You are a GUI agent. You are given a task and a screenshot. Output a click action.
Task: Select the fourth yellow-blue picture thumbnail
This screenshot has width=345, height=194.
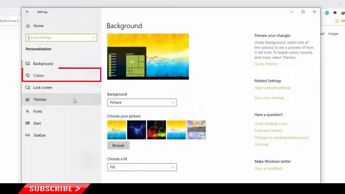176,130
